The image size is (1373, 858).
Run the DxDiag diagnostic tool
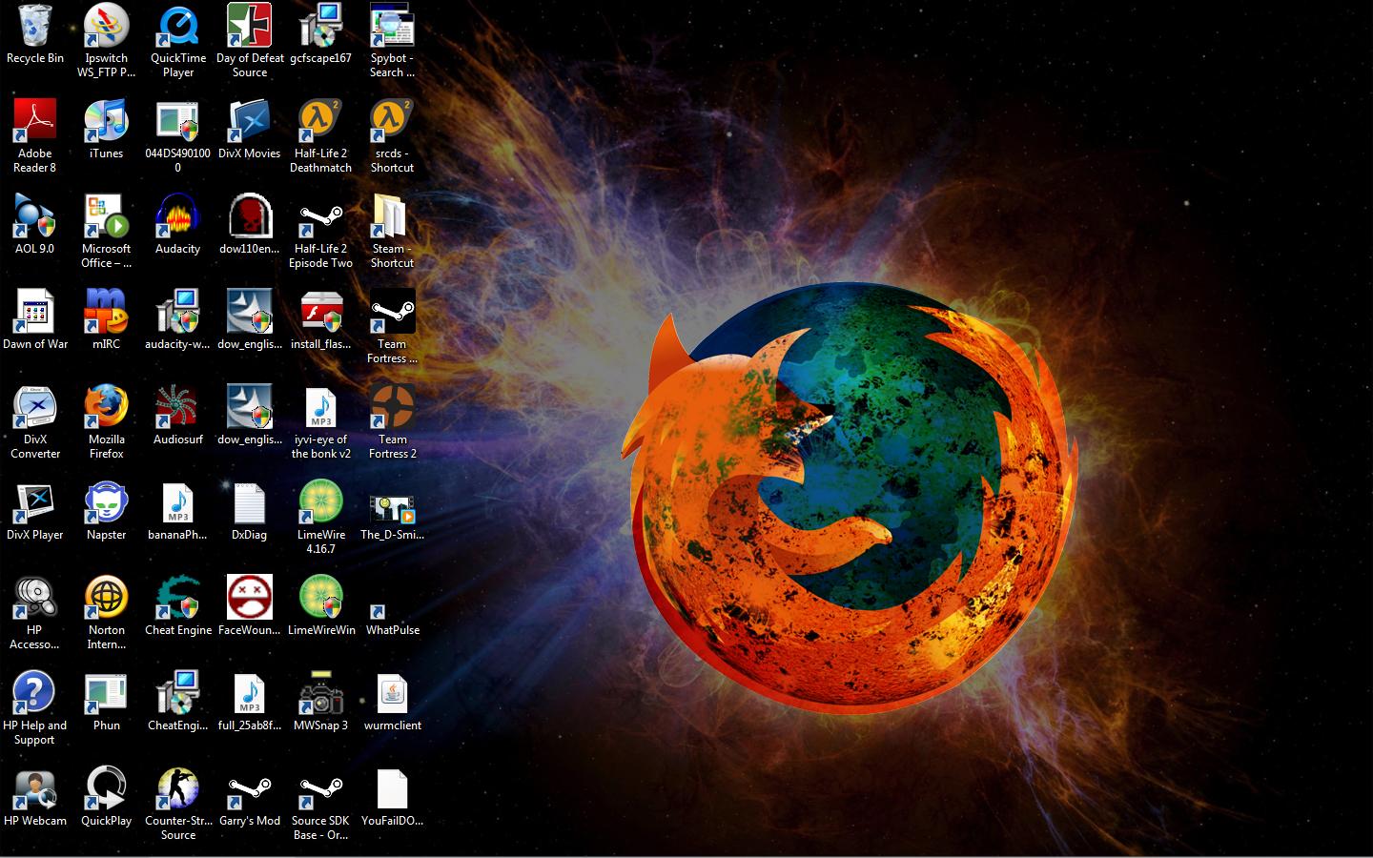[x=249, y=505]
